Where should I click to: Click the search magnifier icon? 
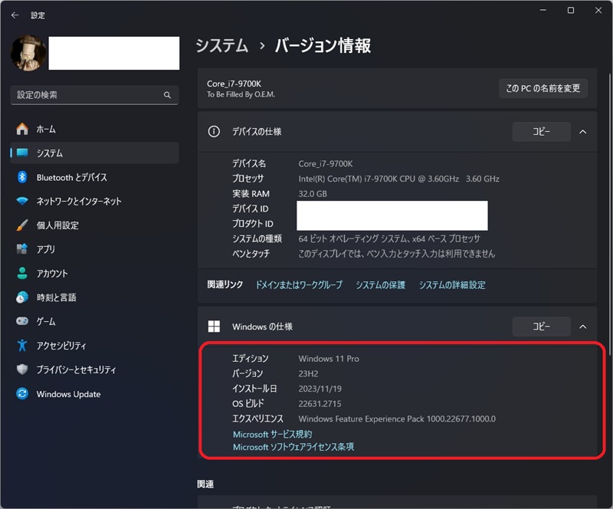[x=167, y=95]
